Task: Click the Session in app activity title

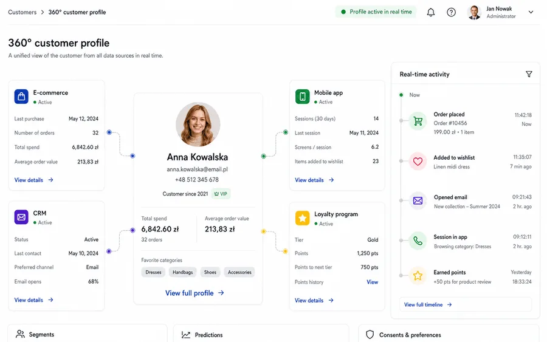Action: tap(450, 237)
